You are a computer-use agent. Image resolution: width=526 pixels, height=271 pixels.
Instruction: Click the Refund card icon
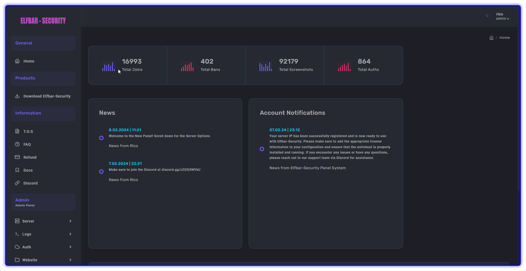(x=17, y=157)
